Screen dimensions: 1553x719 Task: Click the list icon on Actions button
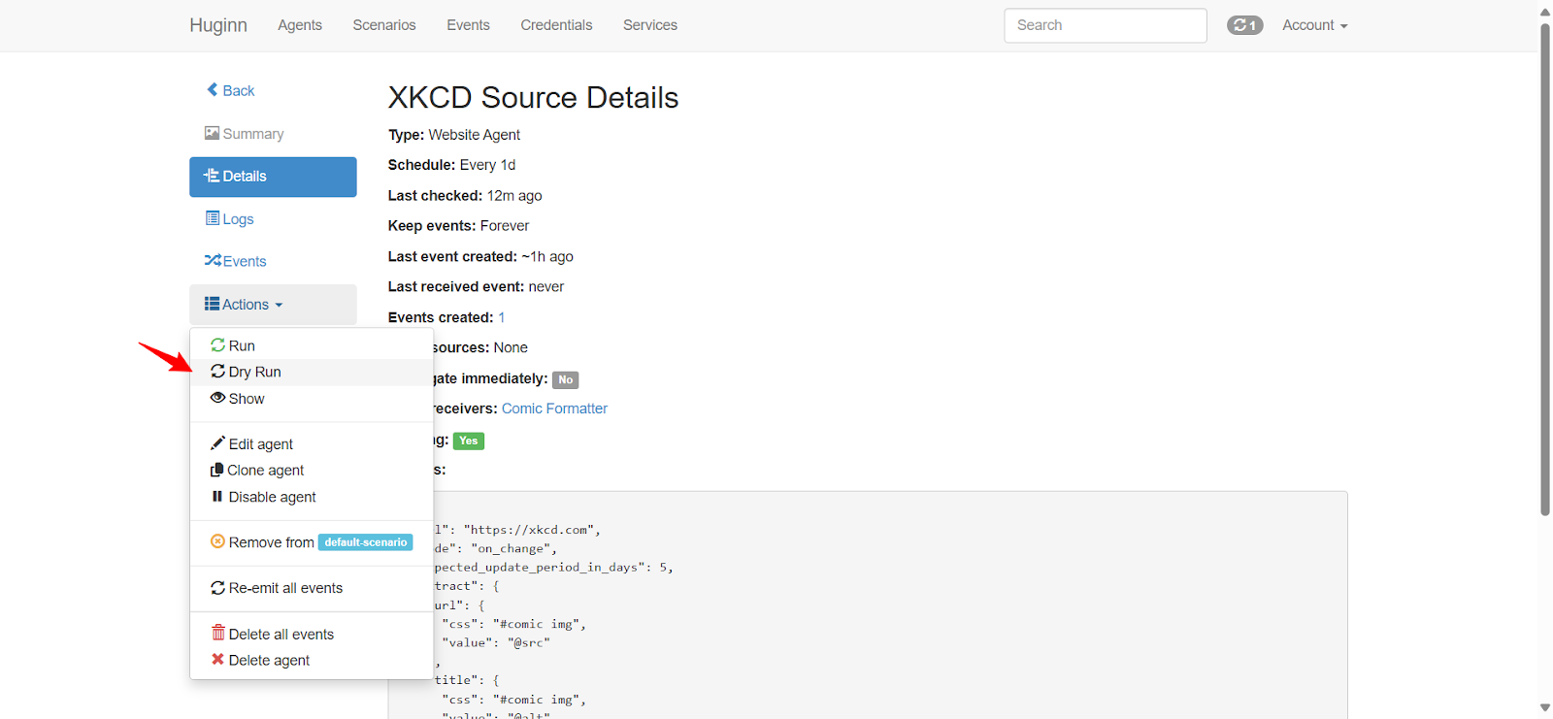[x=212, y=304]
